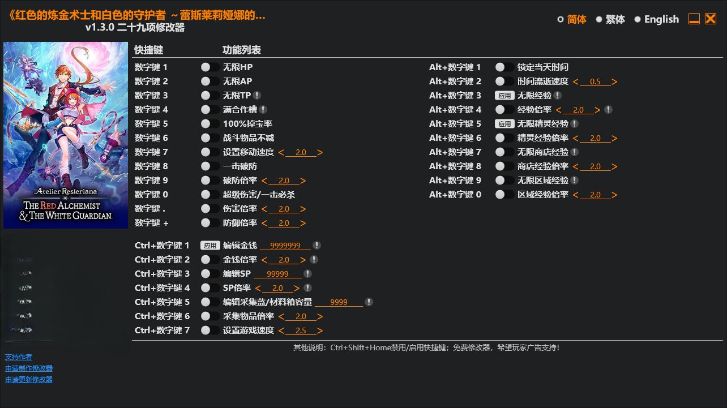Click the info icon next to 无限经验
The image size is (727, 408).
[558, 96]
